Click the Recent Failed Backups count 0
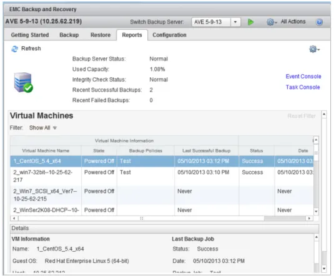334x276 pixels. [151, 100]
